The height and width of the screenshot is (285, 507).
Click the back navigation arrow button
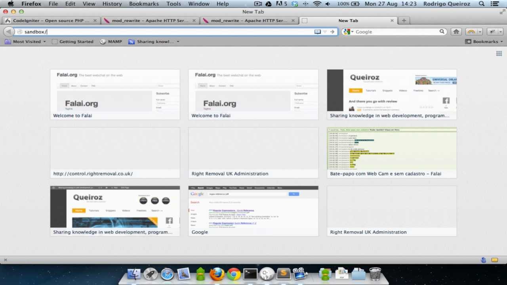click(9, 32)
